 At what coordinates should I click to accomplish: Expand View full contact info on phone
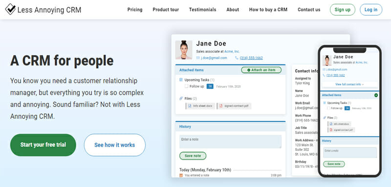349,84
